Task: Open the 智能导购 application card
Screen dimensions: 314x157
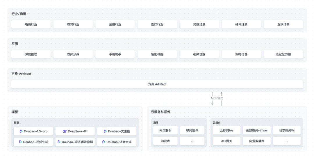Action: click(157, 54)
